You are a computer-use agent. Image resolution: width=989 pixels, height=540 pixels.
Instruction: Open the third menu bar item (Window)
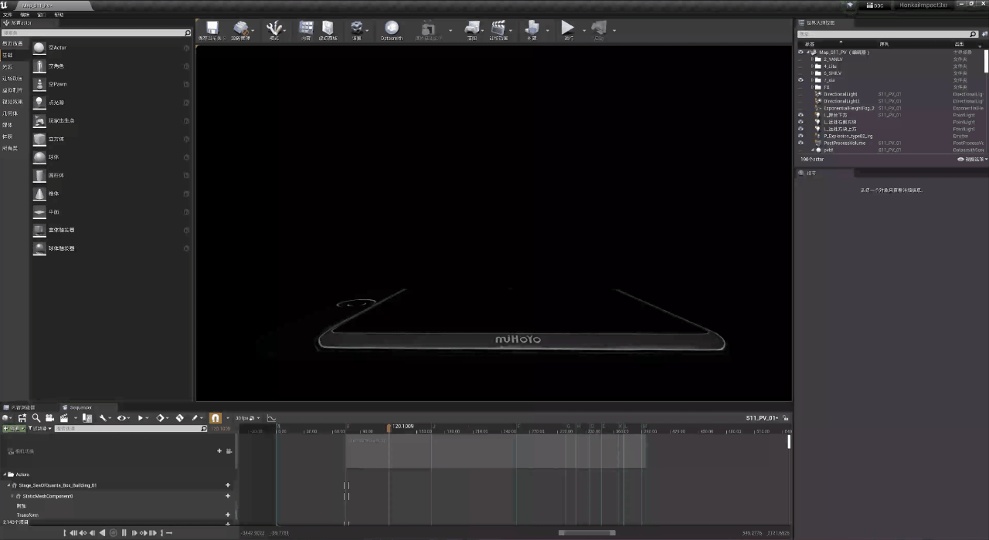(x=42, y=15)
